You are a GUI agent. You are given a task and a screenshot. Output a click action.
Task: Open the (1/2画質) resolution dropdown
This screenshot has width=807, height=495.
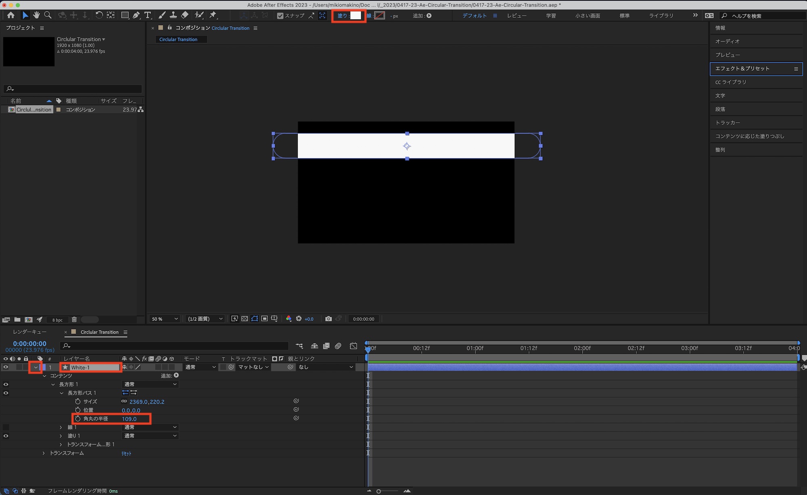pyautogui.click(x=205, y=319)
